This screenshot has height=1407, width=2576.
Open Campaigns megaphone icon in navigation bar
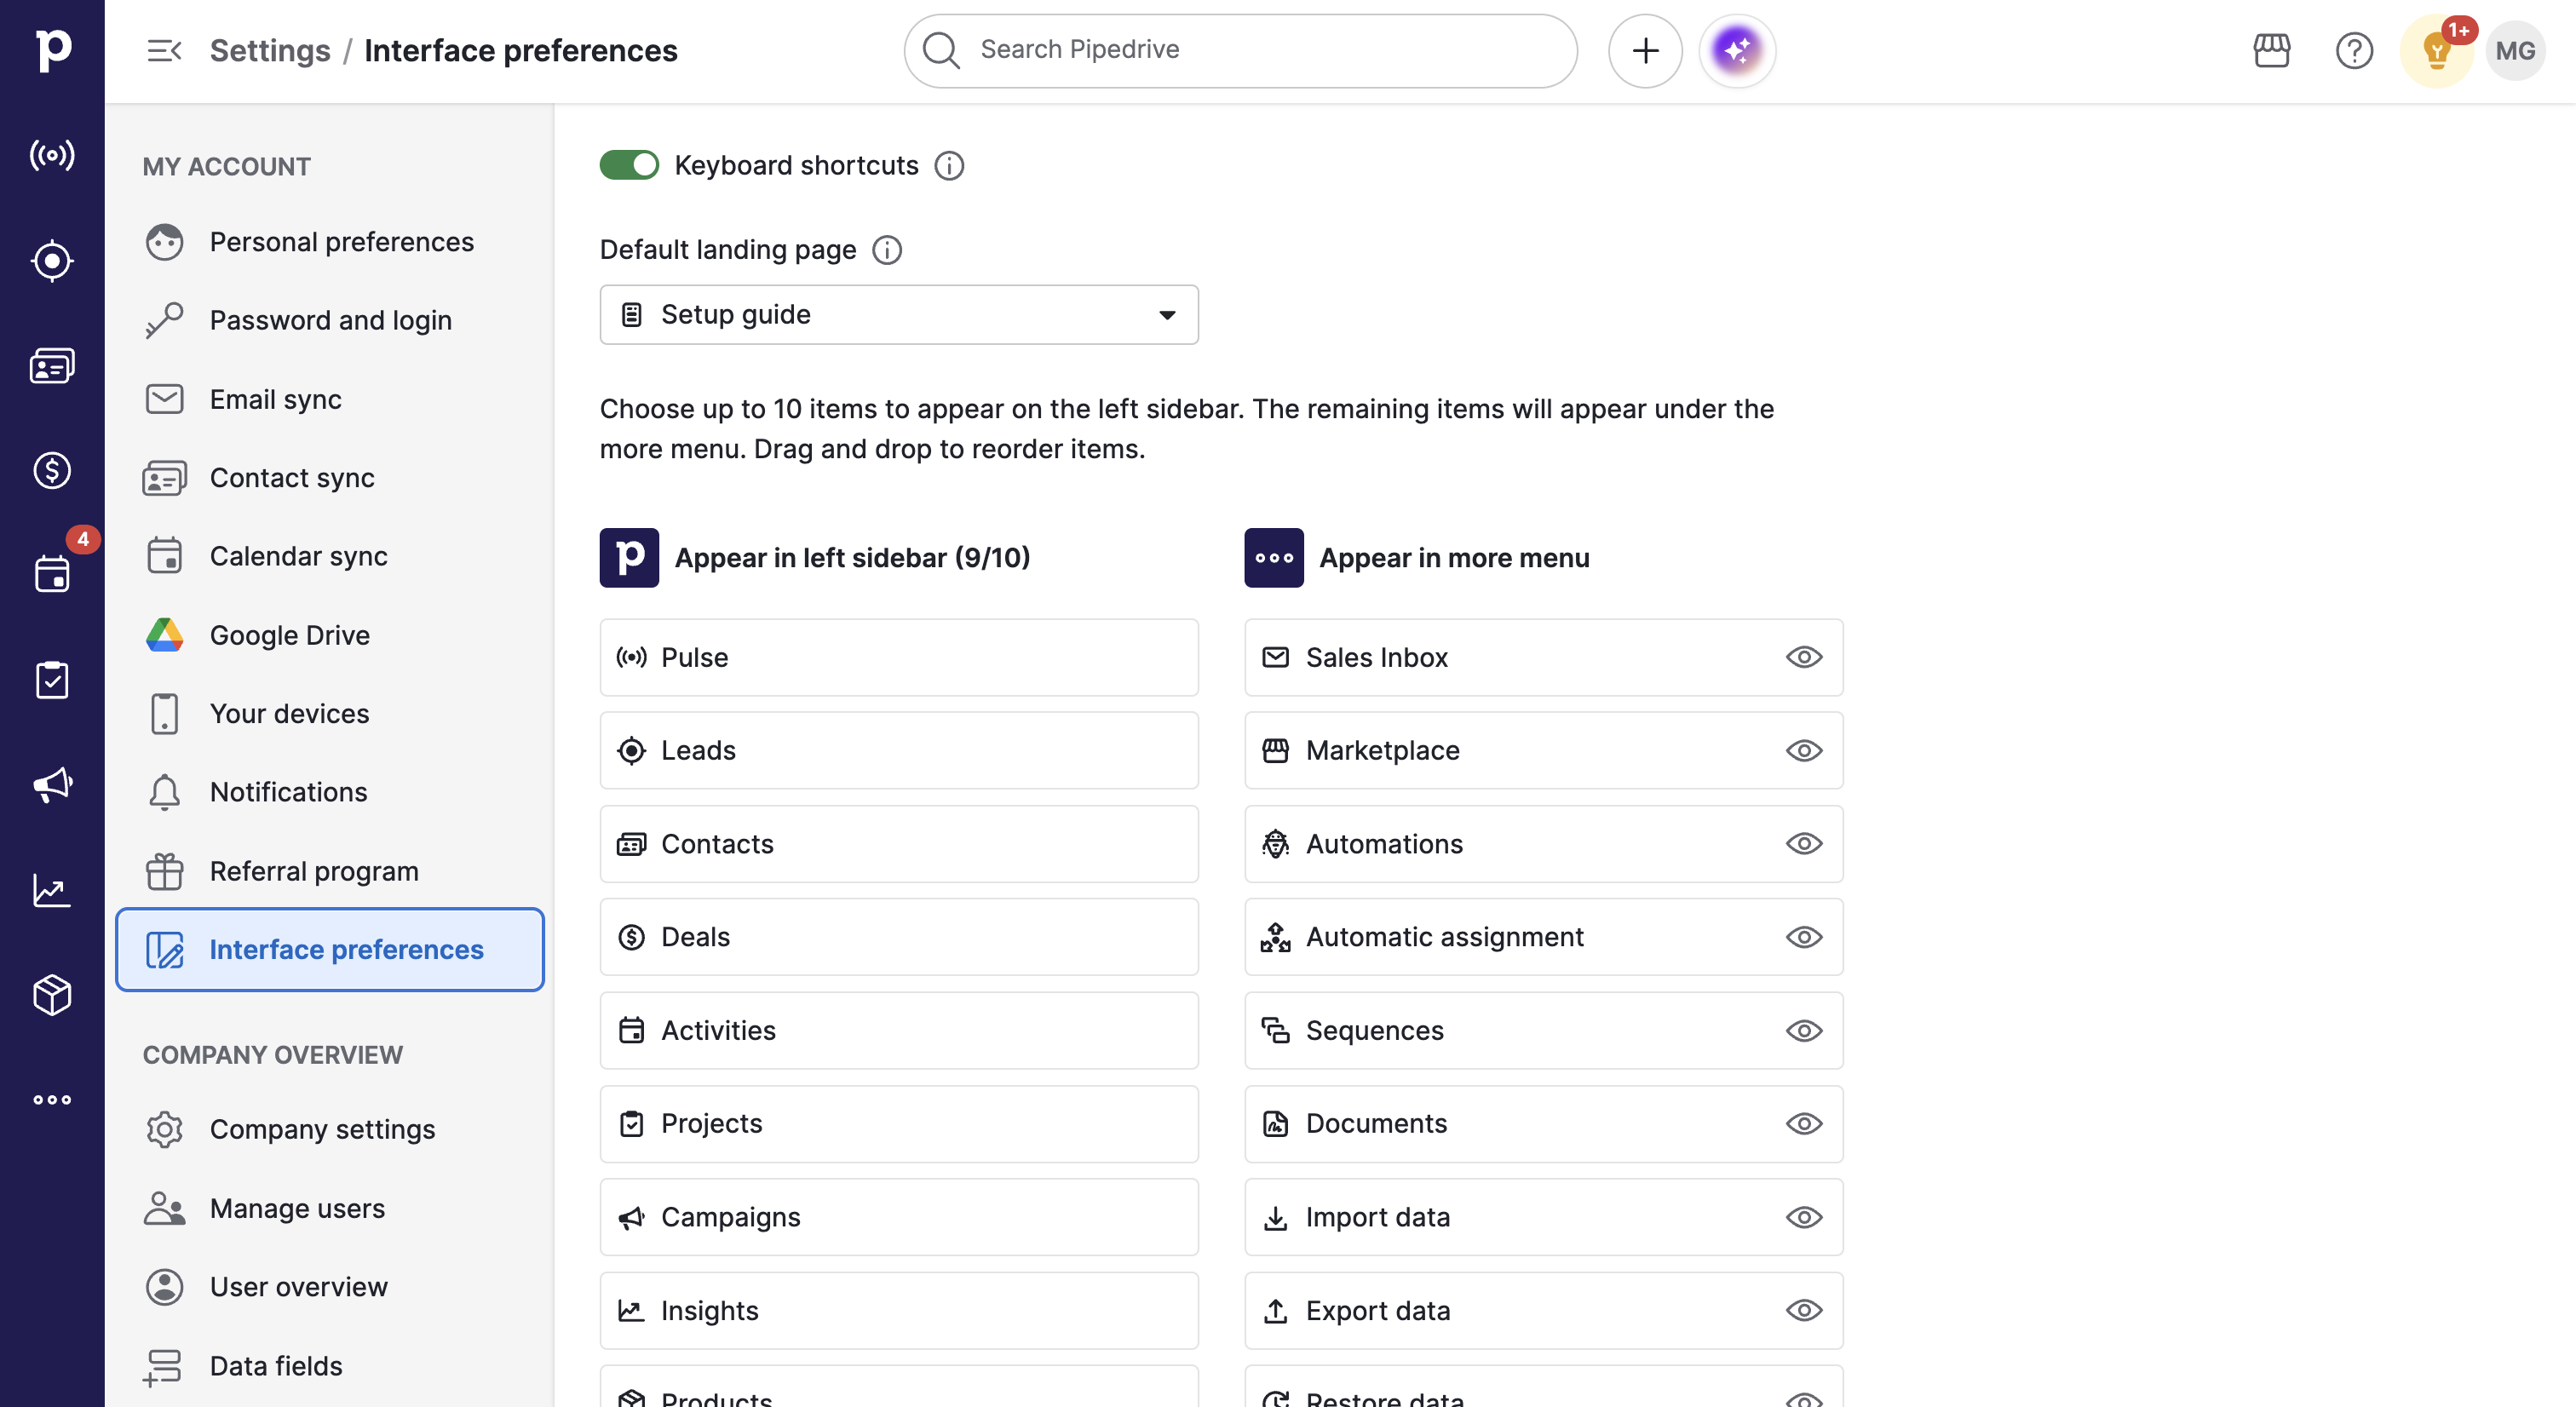(52, 785)
